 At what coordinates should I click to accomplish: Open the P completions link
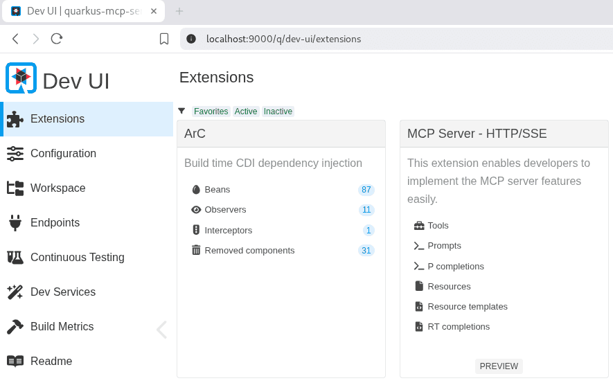456,266
